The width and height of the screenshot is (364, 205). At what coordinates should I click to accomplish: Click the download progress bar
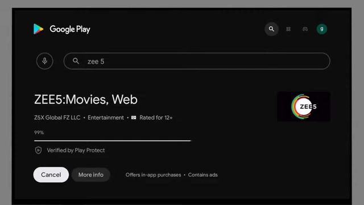click(x=113, y=141)
